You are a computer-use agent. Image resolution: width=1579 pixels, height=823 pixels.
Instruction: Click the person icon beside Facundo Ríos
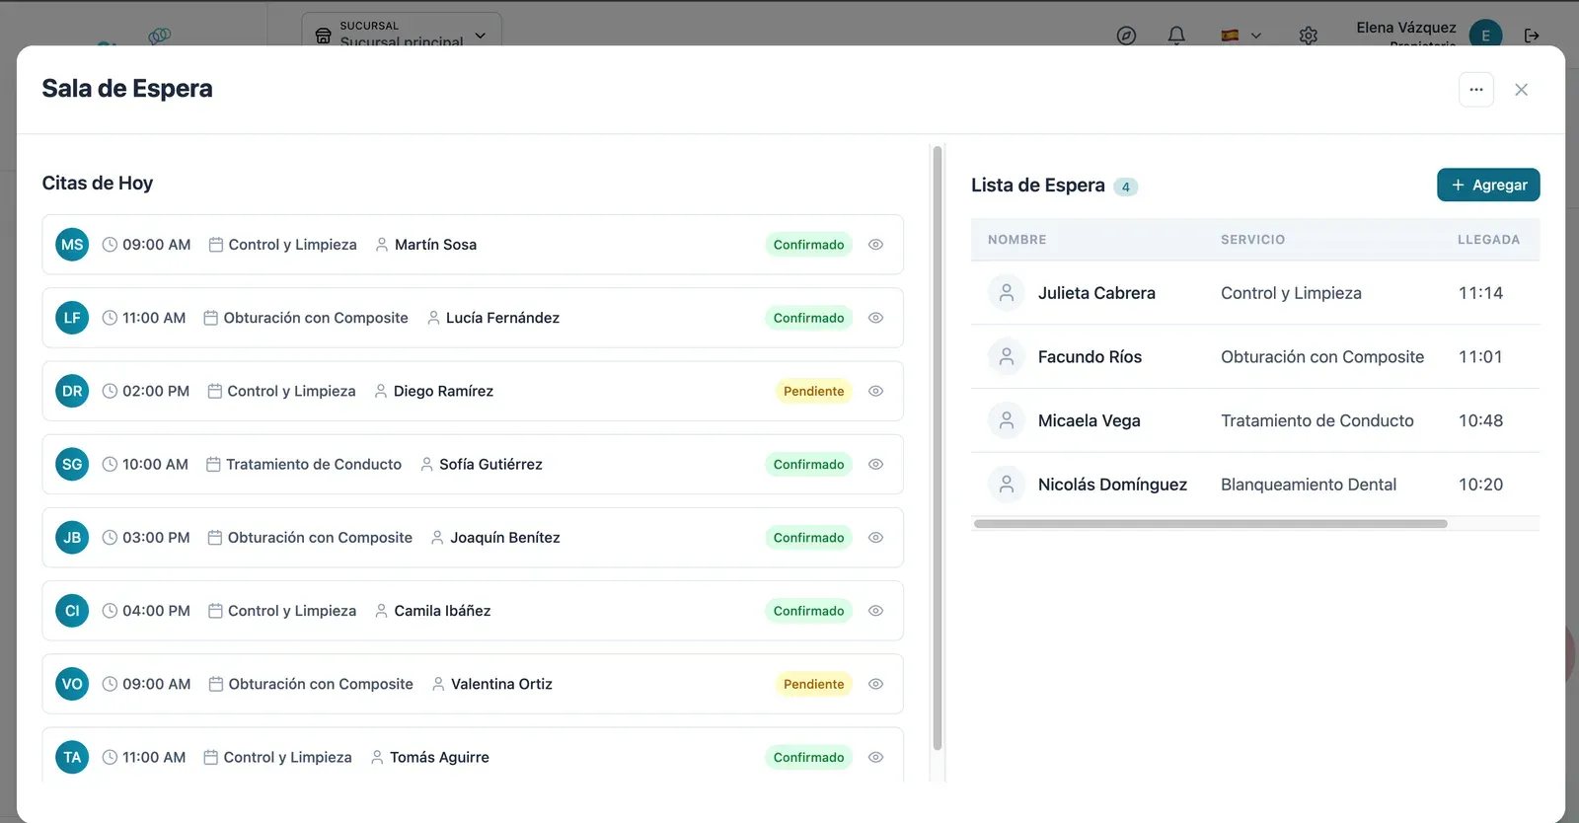click(1007, 357)
